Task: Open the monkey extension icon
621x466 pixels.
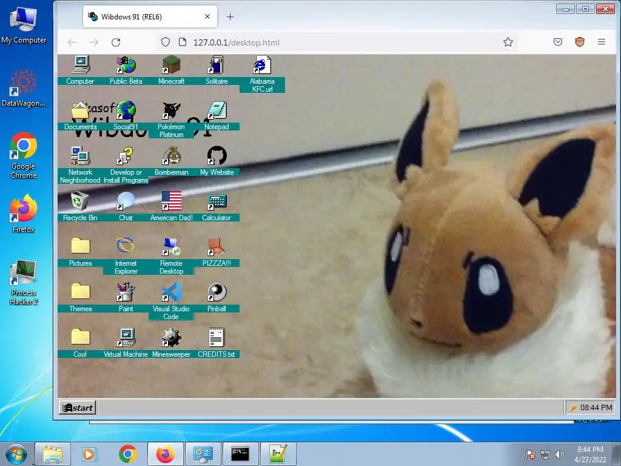Action: [x=579, y=42]
